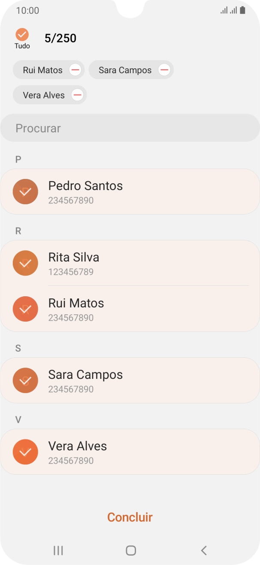Tap the Sara Campos chip label
Image resolution: width=260 pixels, height=565 pixels.
tap(125, 70)
